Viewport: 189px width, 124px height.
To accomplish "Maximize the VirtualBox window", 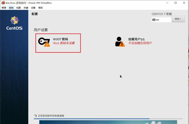I will click(176, 3).
